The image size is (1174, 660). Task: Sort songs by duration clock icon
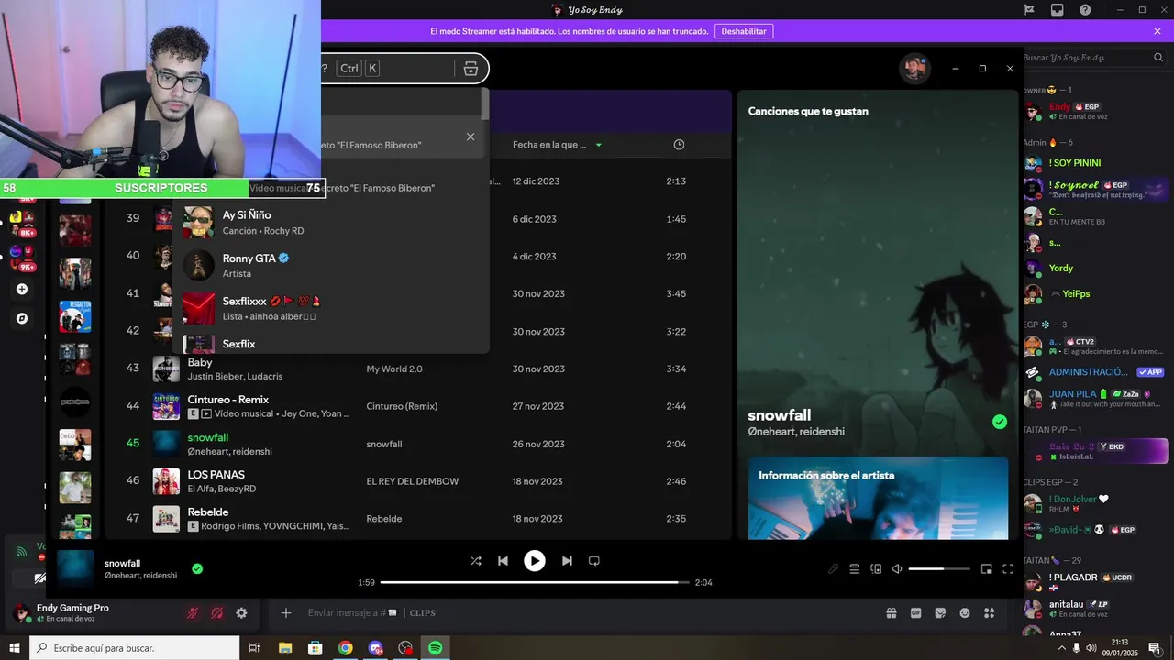point(679,145)
